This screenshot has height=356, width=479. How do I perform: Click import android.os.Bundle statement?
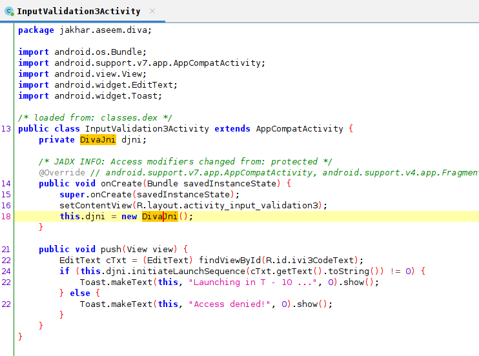(x=82, y=52)
